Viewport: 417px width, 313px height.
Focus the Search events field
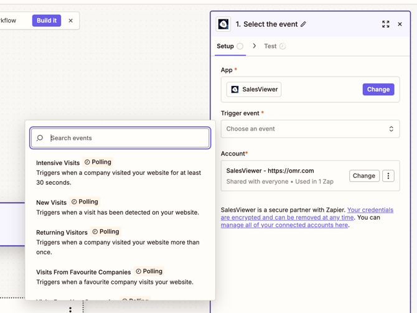[x=120, y=138]
